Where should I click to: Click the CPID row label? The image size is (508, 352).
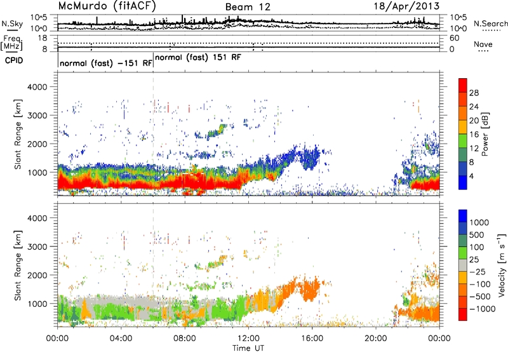click(x=14, y=60)
